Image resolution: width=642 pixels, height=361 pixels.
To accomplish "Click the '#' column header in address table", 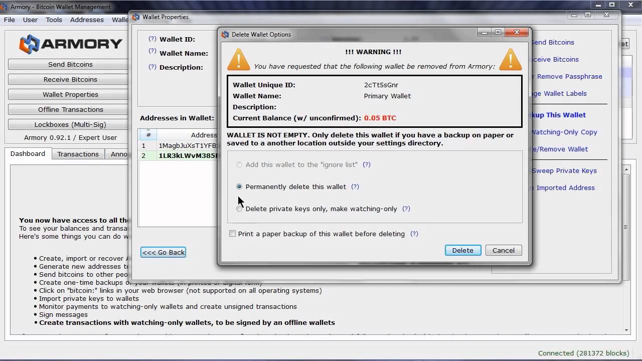I will pos(148,134).
